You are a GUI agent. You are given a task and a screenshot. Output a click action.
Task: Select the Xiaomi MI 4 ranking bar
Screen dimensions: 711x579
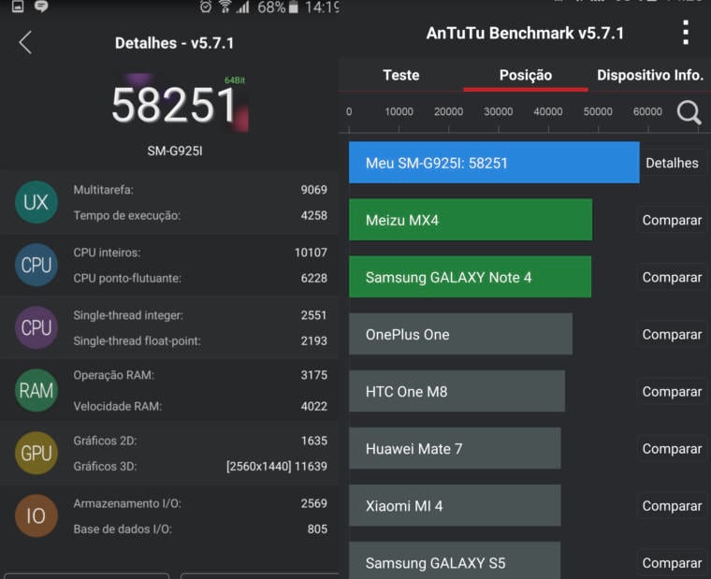point(455,505)
